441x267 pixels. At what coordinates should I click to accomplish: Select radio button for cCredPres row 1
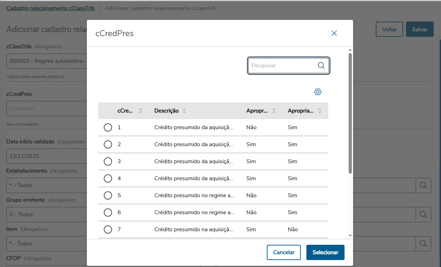tap(108, 127)
